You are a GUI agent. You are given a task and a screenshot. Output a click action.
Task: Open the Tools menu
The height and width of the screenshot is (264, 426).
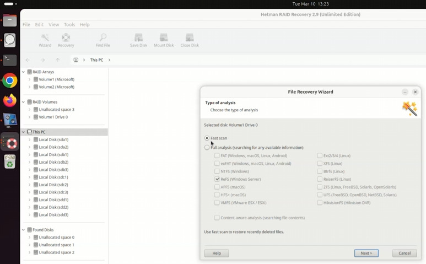69,24
